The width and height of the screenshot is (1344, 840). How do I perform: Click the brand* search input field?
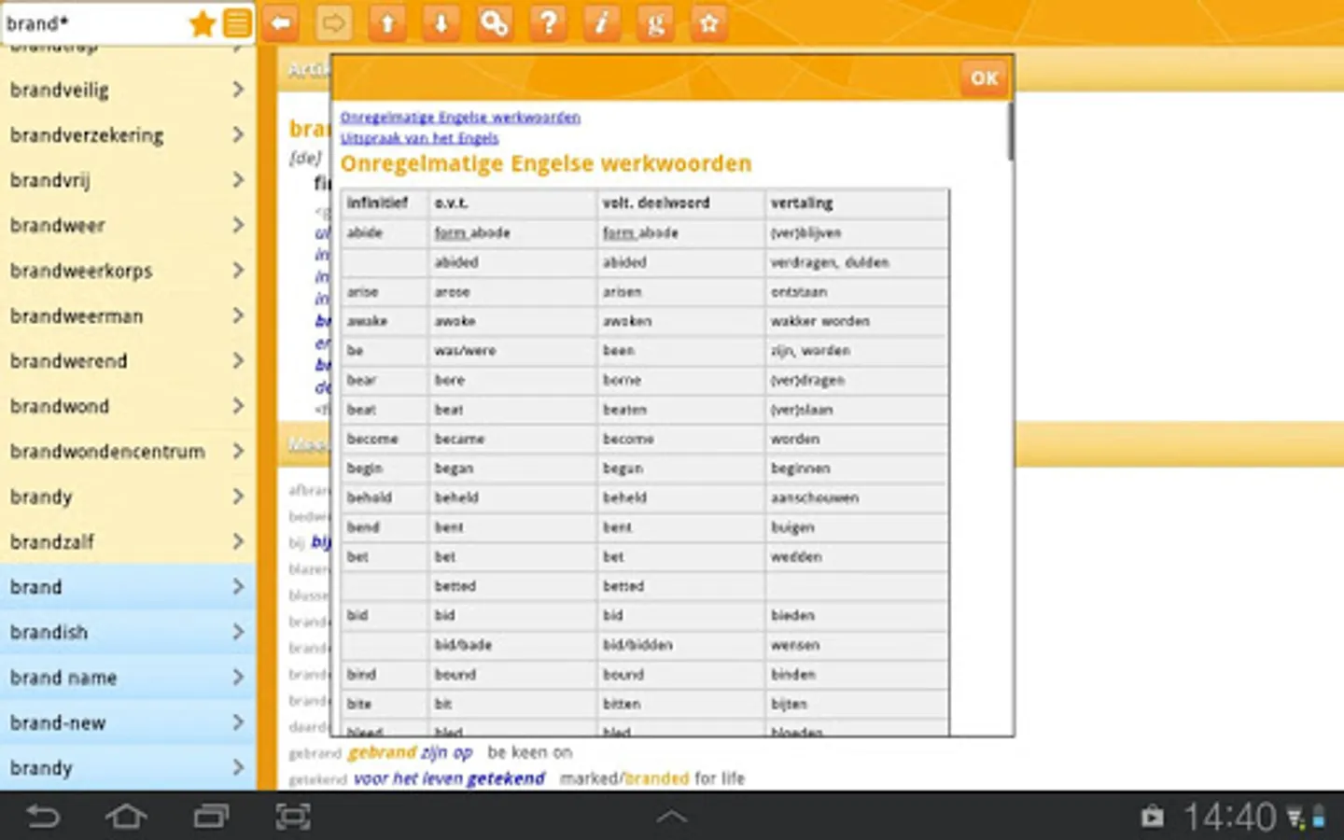click(93, 23)
